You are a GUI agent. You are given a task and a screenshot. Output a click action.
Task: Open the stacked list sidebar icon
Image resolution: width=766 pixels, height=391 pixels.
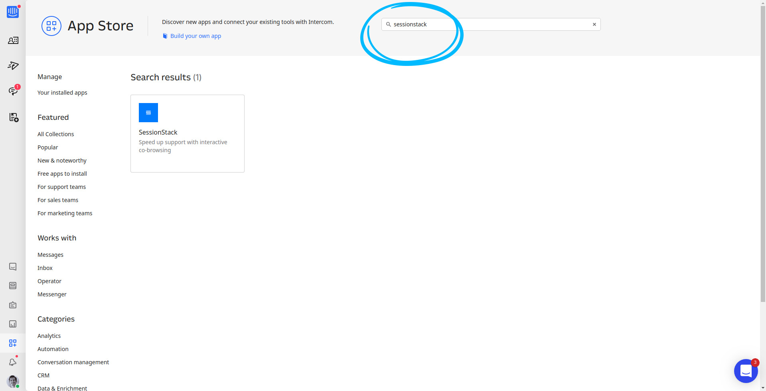point(13,286)
